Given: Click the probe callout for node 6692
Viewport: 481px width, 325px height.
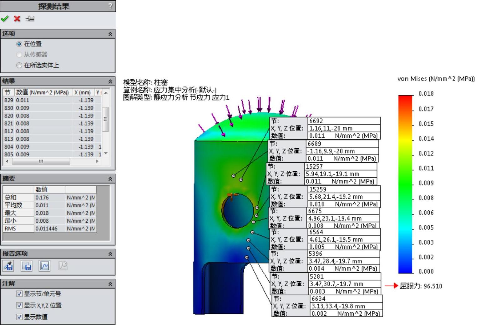Looking at the screenshot, I should tap(325, 128).
